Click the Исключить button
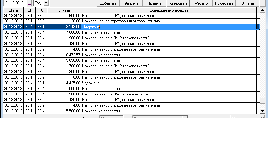 pyautogui.click(x=224, y=3)
